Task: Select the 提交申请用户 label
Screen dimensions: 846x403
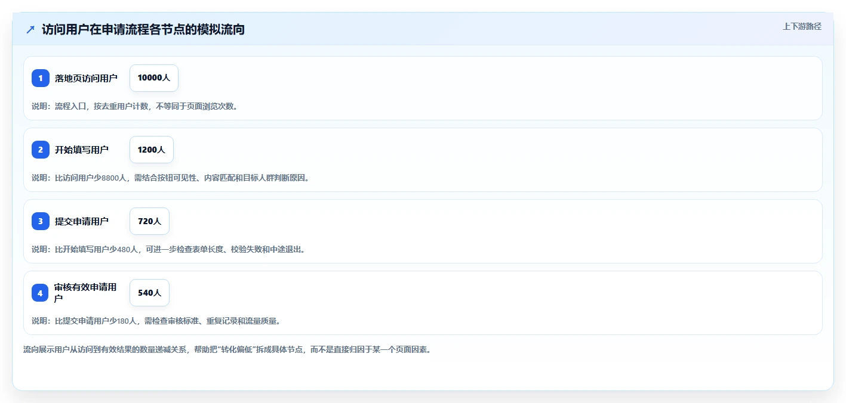Action: pyautogui.click(x=82, y=221)
